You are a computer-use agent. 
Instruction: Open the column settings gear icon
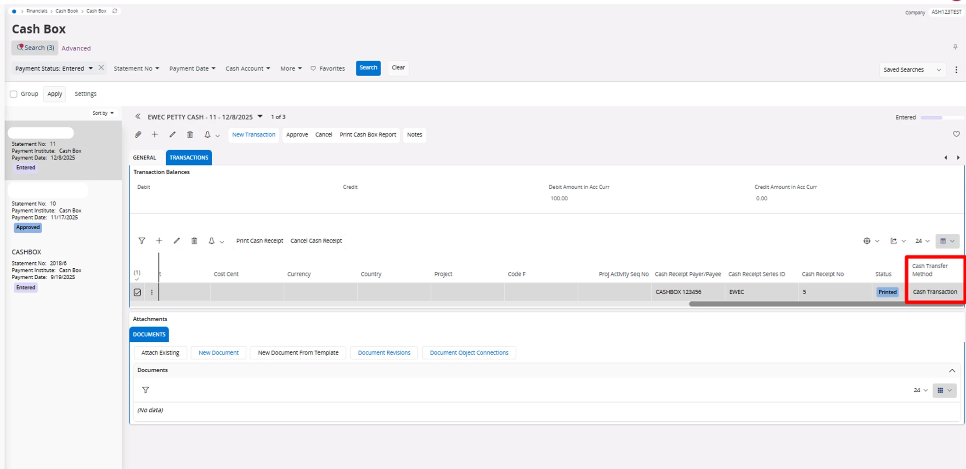click(866, 241)
